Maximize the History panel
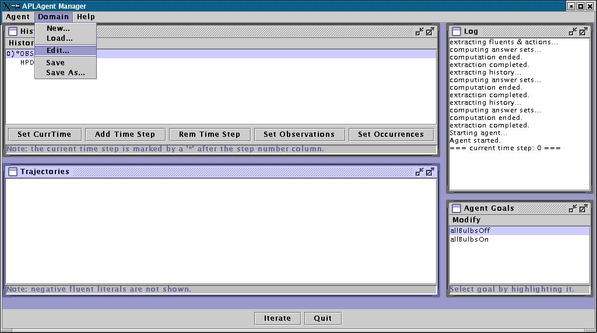This screenshot has width=597, height=333. click(430, 31)
